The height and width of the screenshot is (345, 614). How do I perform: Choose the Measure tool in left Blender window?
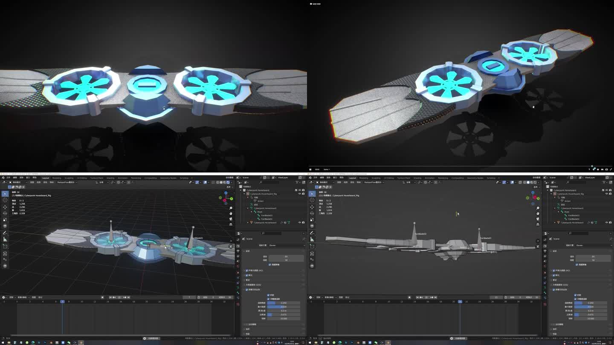coord(5,239)
